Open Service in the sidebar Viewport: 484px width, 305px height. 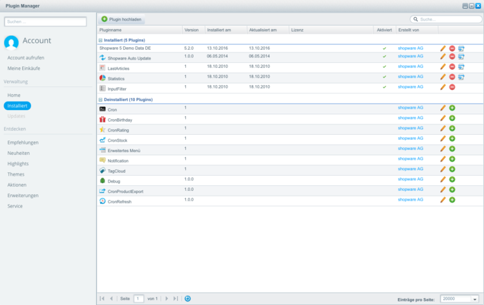15,206
